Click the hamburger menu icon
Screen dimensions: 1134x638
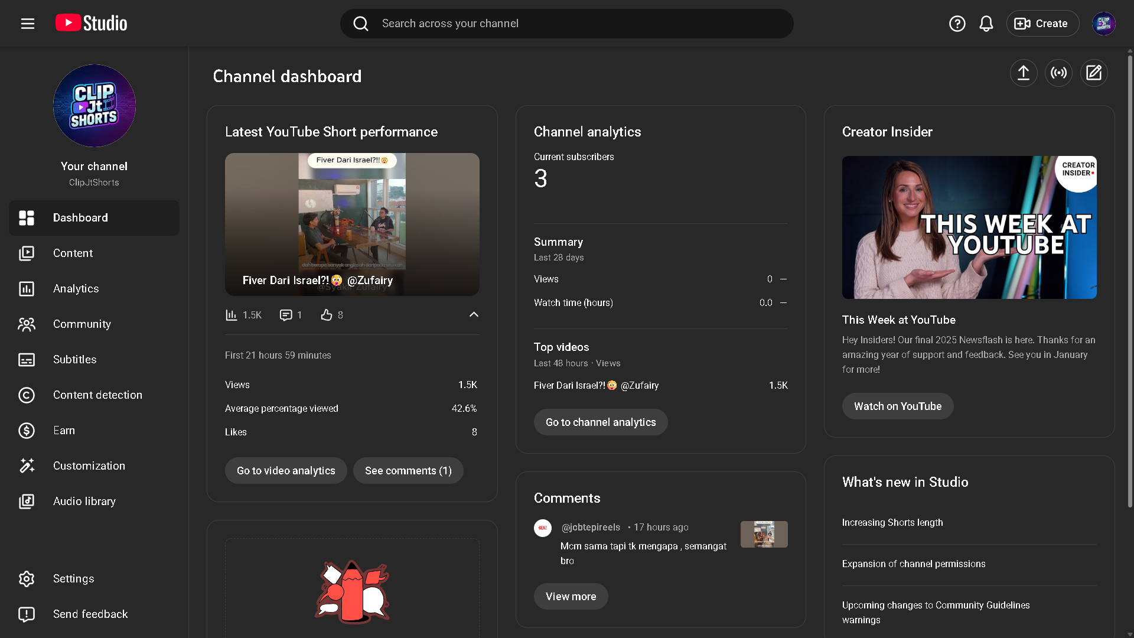(28, 24)
